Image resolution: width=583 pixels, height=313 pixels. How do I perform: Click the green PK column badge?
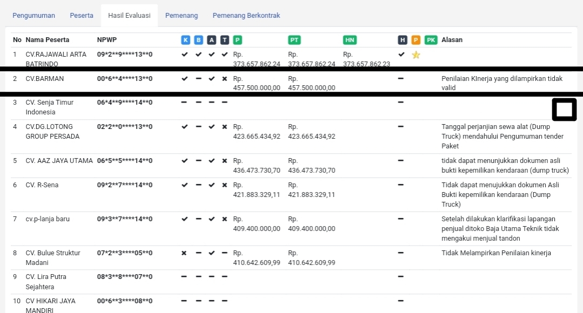[430, 40]
